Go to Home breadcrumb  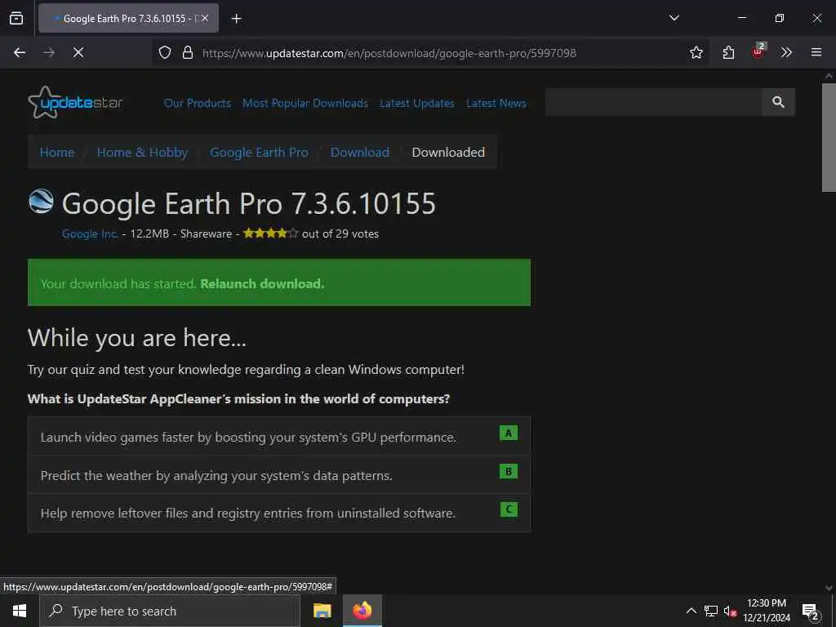tap(57, 153)
